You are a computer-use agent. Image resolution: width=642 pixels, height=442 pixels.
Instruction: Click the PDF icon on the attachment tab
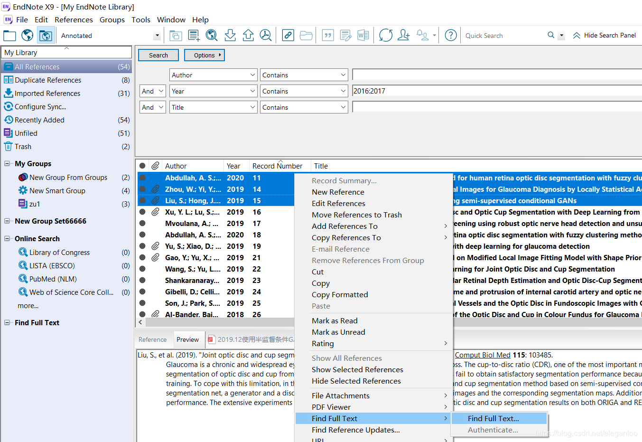212,339
